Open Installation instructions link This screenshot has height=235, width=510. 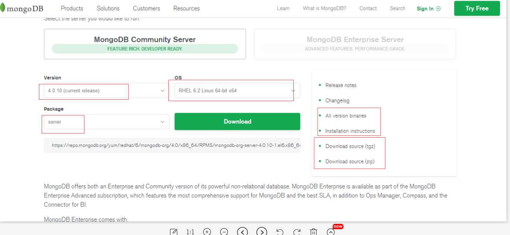350,131
